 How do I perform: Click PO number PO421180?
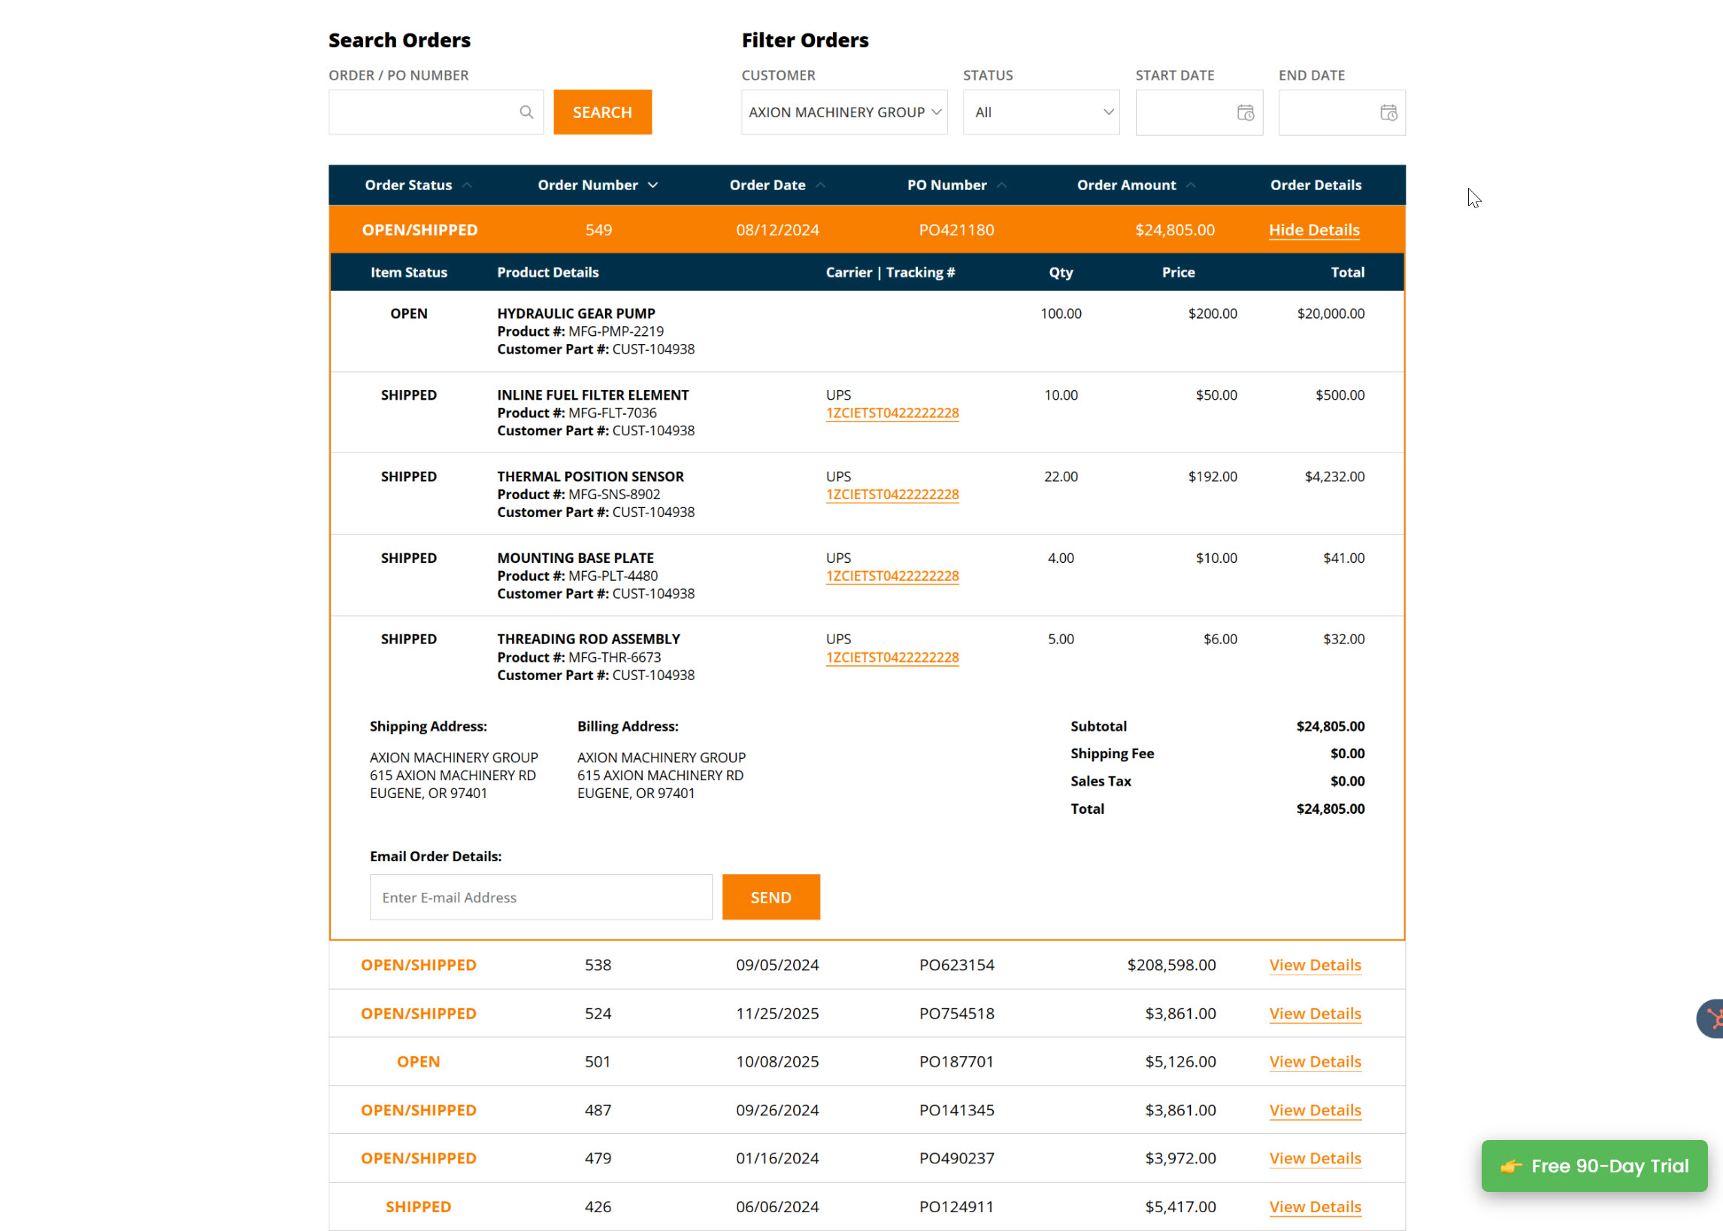pos(957,230)
